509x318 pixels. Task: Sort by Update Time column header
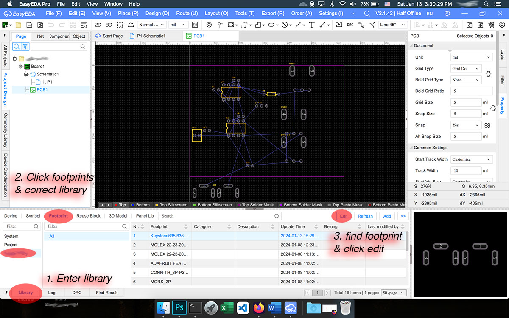[300, 226]
